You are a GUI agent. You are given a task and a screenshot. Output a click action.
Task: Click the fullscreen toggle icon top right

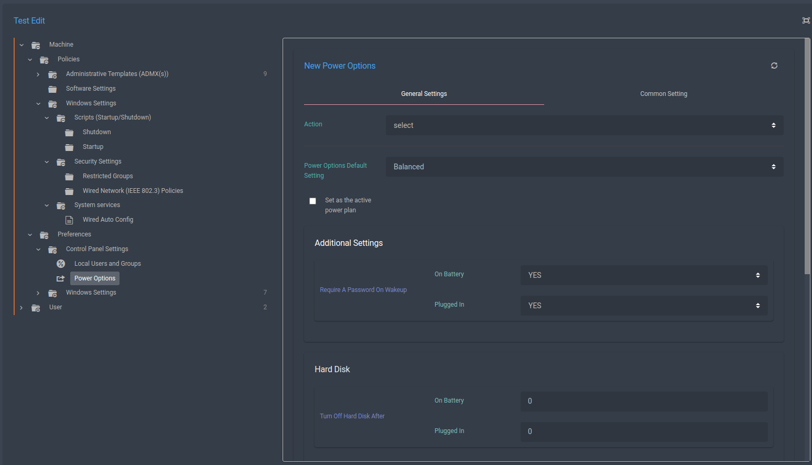tap(806, 20)
